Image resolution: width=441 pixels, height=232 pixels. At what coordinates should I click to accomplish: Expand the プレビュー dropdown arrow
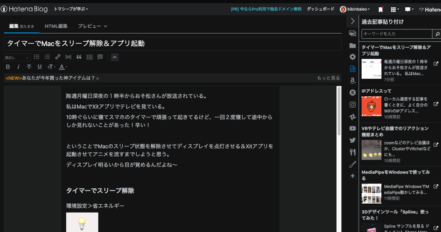tap(105, 26)
